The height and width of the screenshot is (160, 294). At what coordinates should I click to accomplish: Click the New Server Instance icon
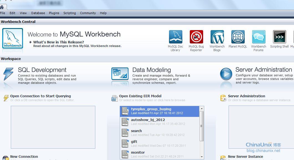(x=223, y=158)
